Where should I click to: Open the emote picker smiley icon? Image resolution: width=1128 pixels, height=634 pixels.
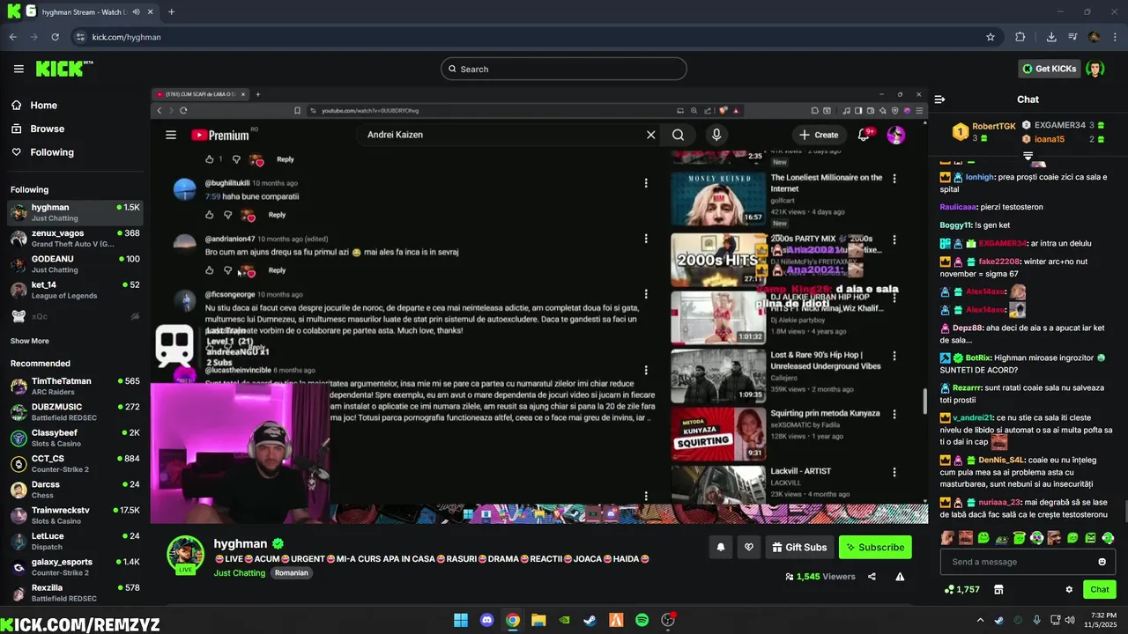(x=1102, y=562)
